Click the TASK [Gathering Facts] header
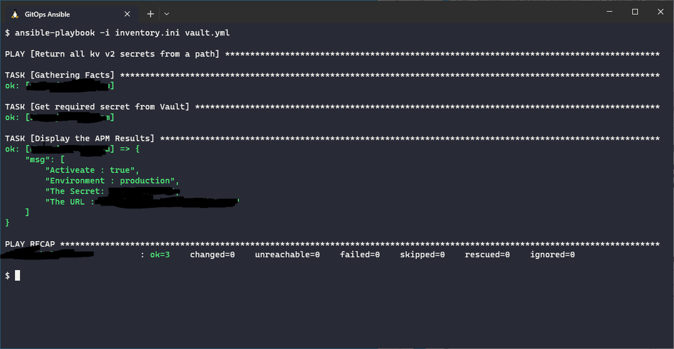Image resolution: width=674 pixels, height=349 pixels. coord(60,75)
